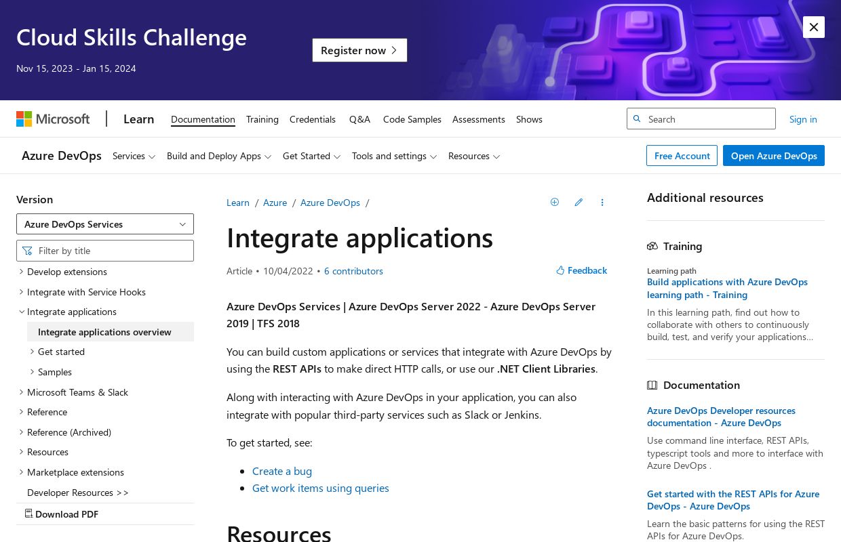Open the Code Samples menu item
This screenshot has height=542, width=841.
pos(412,119)
